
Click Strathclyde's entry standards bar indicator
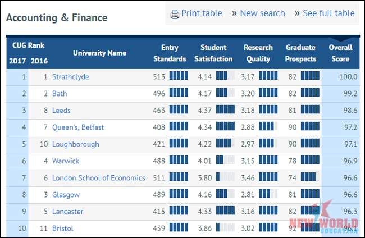pyautogui.click(x=179, y=76)
